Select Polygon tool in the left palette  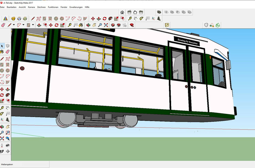point(7,70)
